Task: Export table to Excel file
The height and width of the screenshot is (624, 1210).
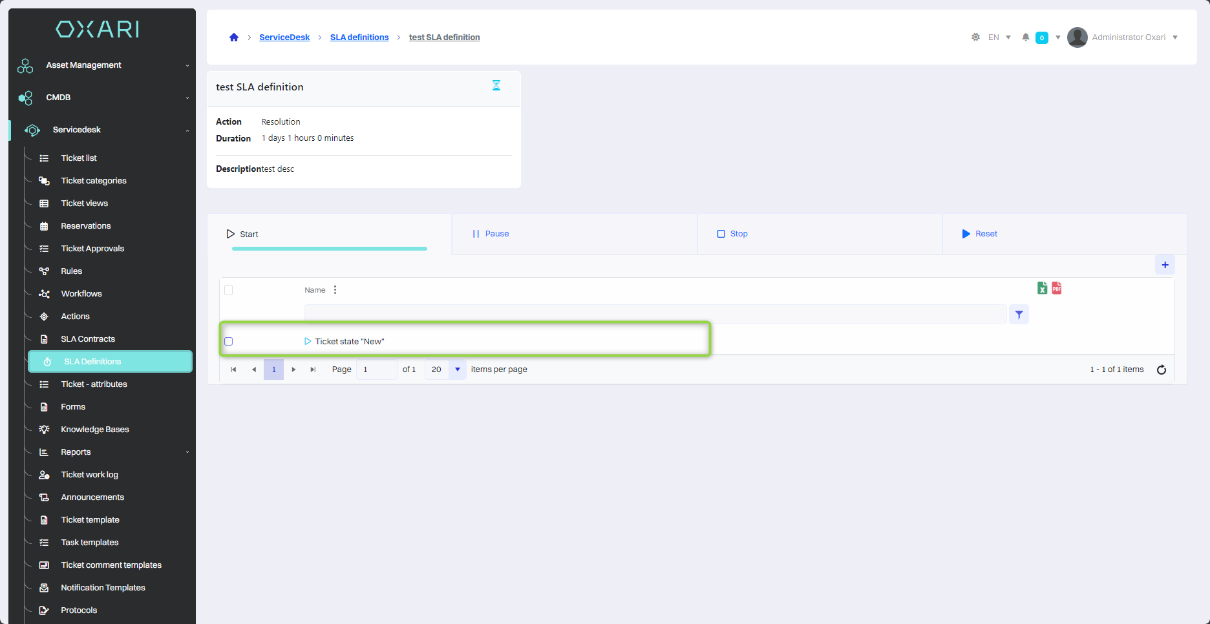Action: pyautogui.click(x=1042, y=288)
